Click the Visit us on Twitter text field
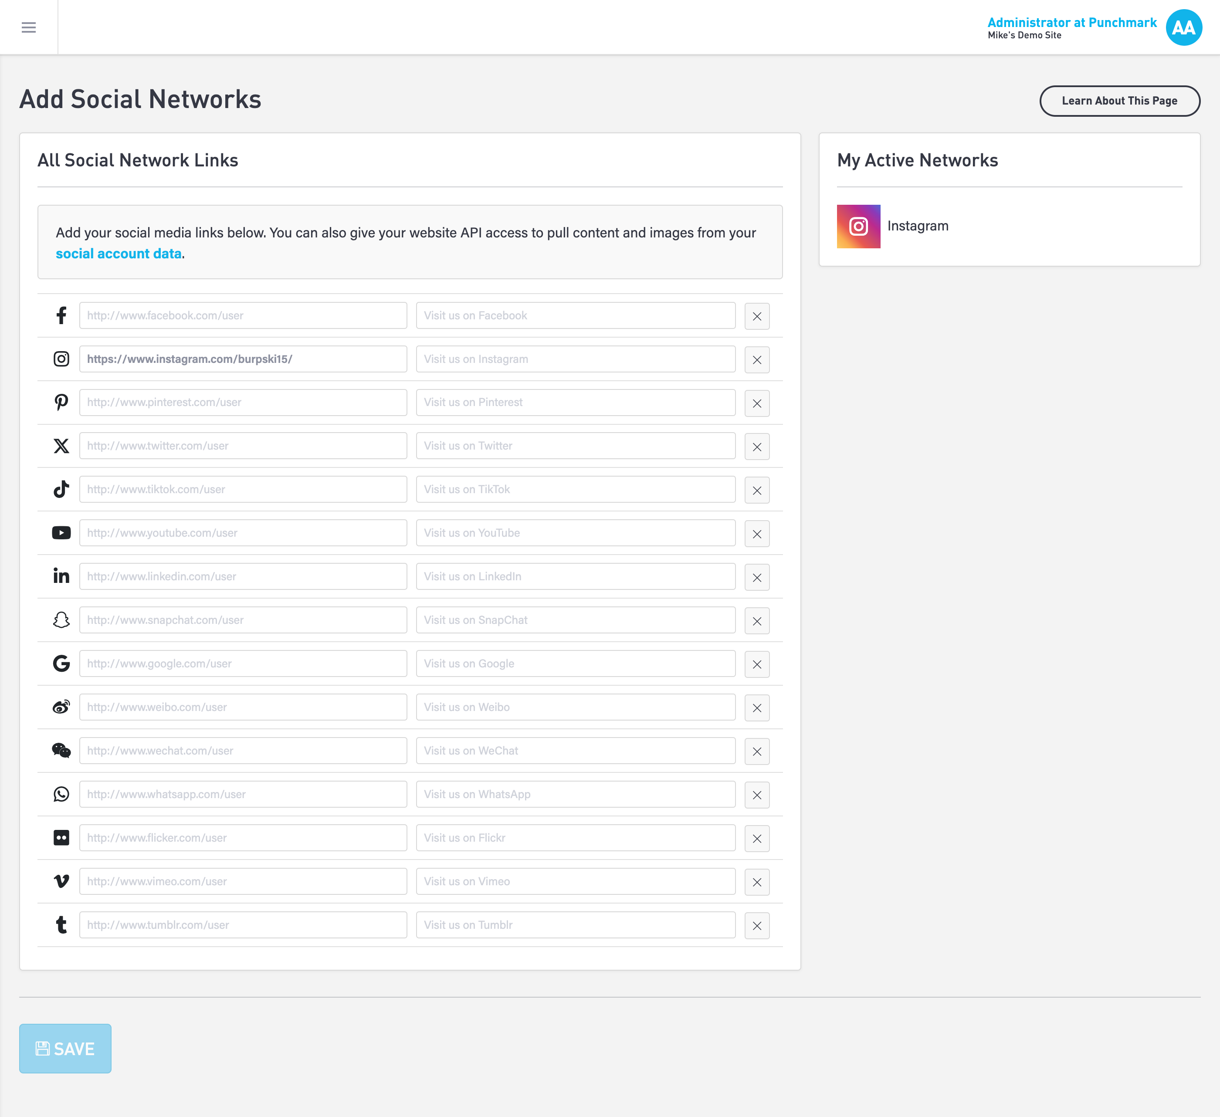 [574, 445]
